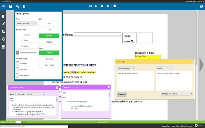Open the audio options icon

(x=17, y=6)
